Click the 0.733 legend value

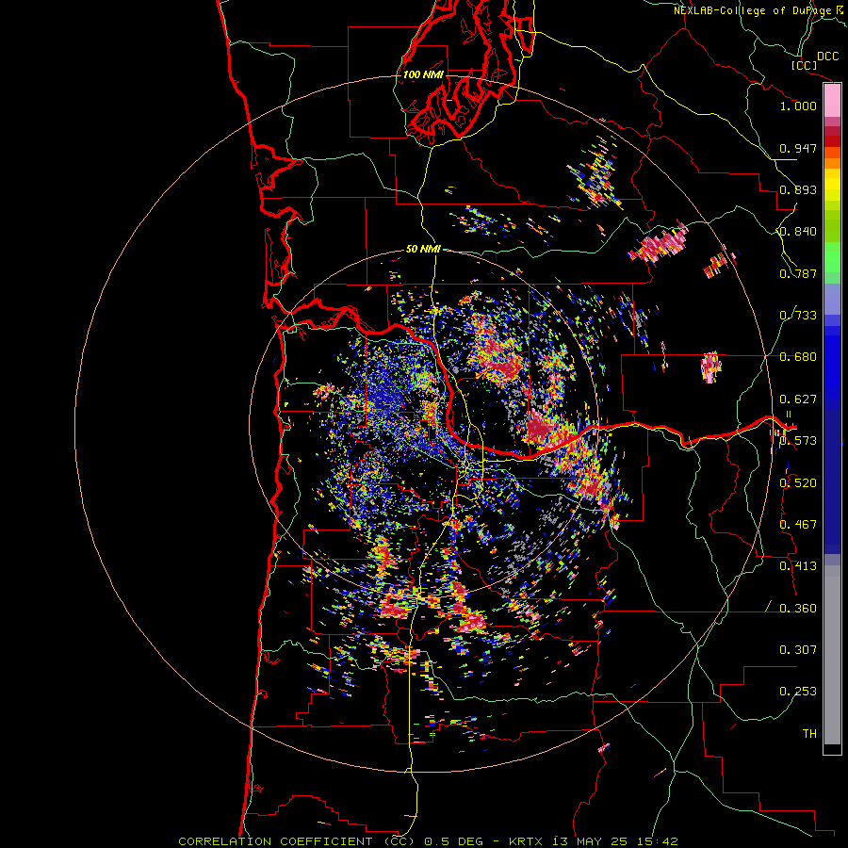pos(798,316)
